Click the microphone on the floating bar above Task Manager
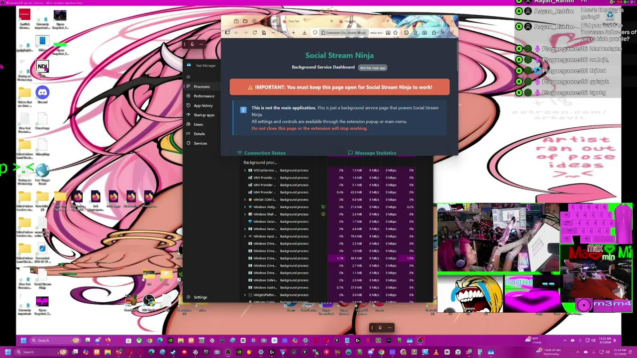 (x=192, y=44)
